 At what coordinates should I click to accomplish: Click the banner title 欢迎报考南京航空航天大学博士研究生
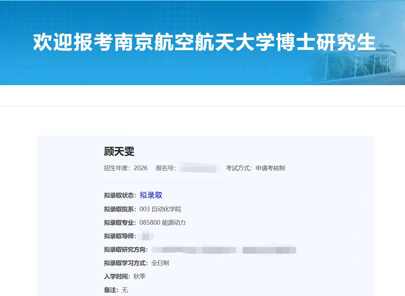204,42
